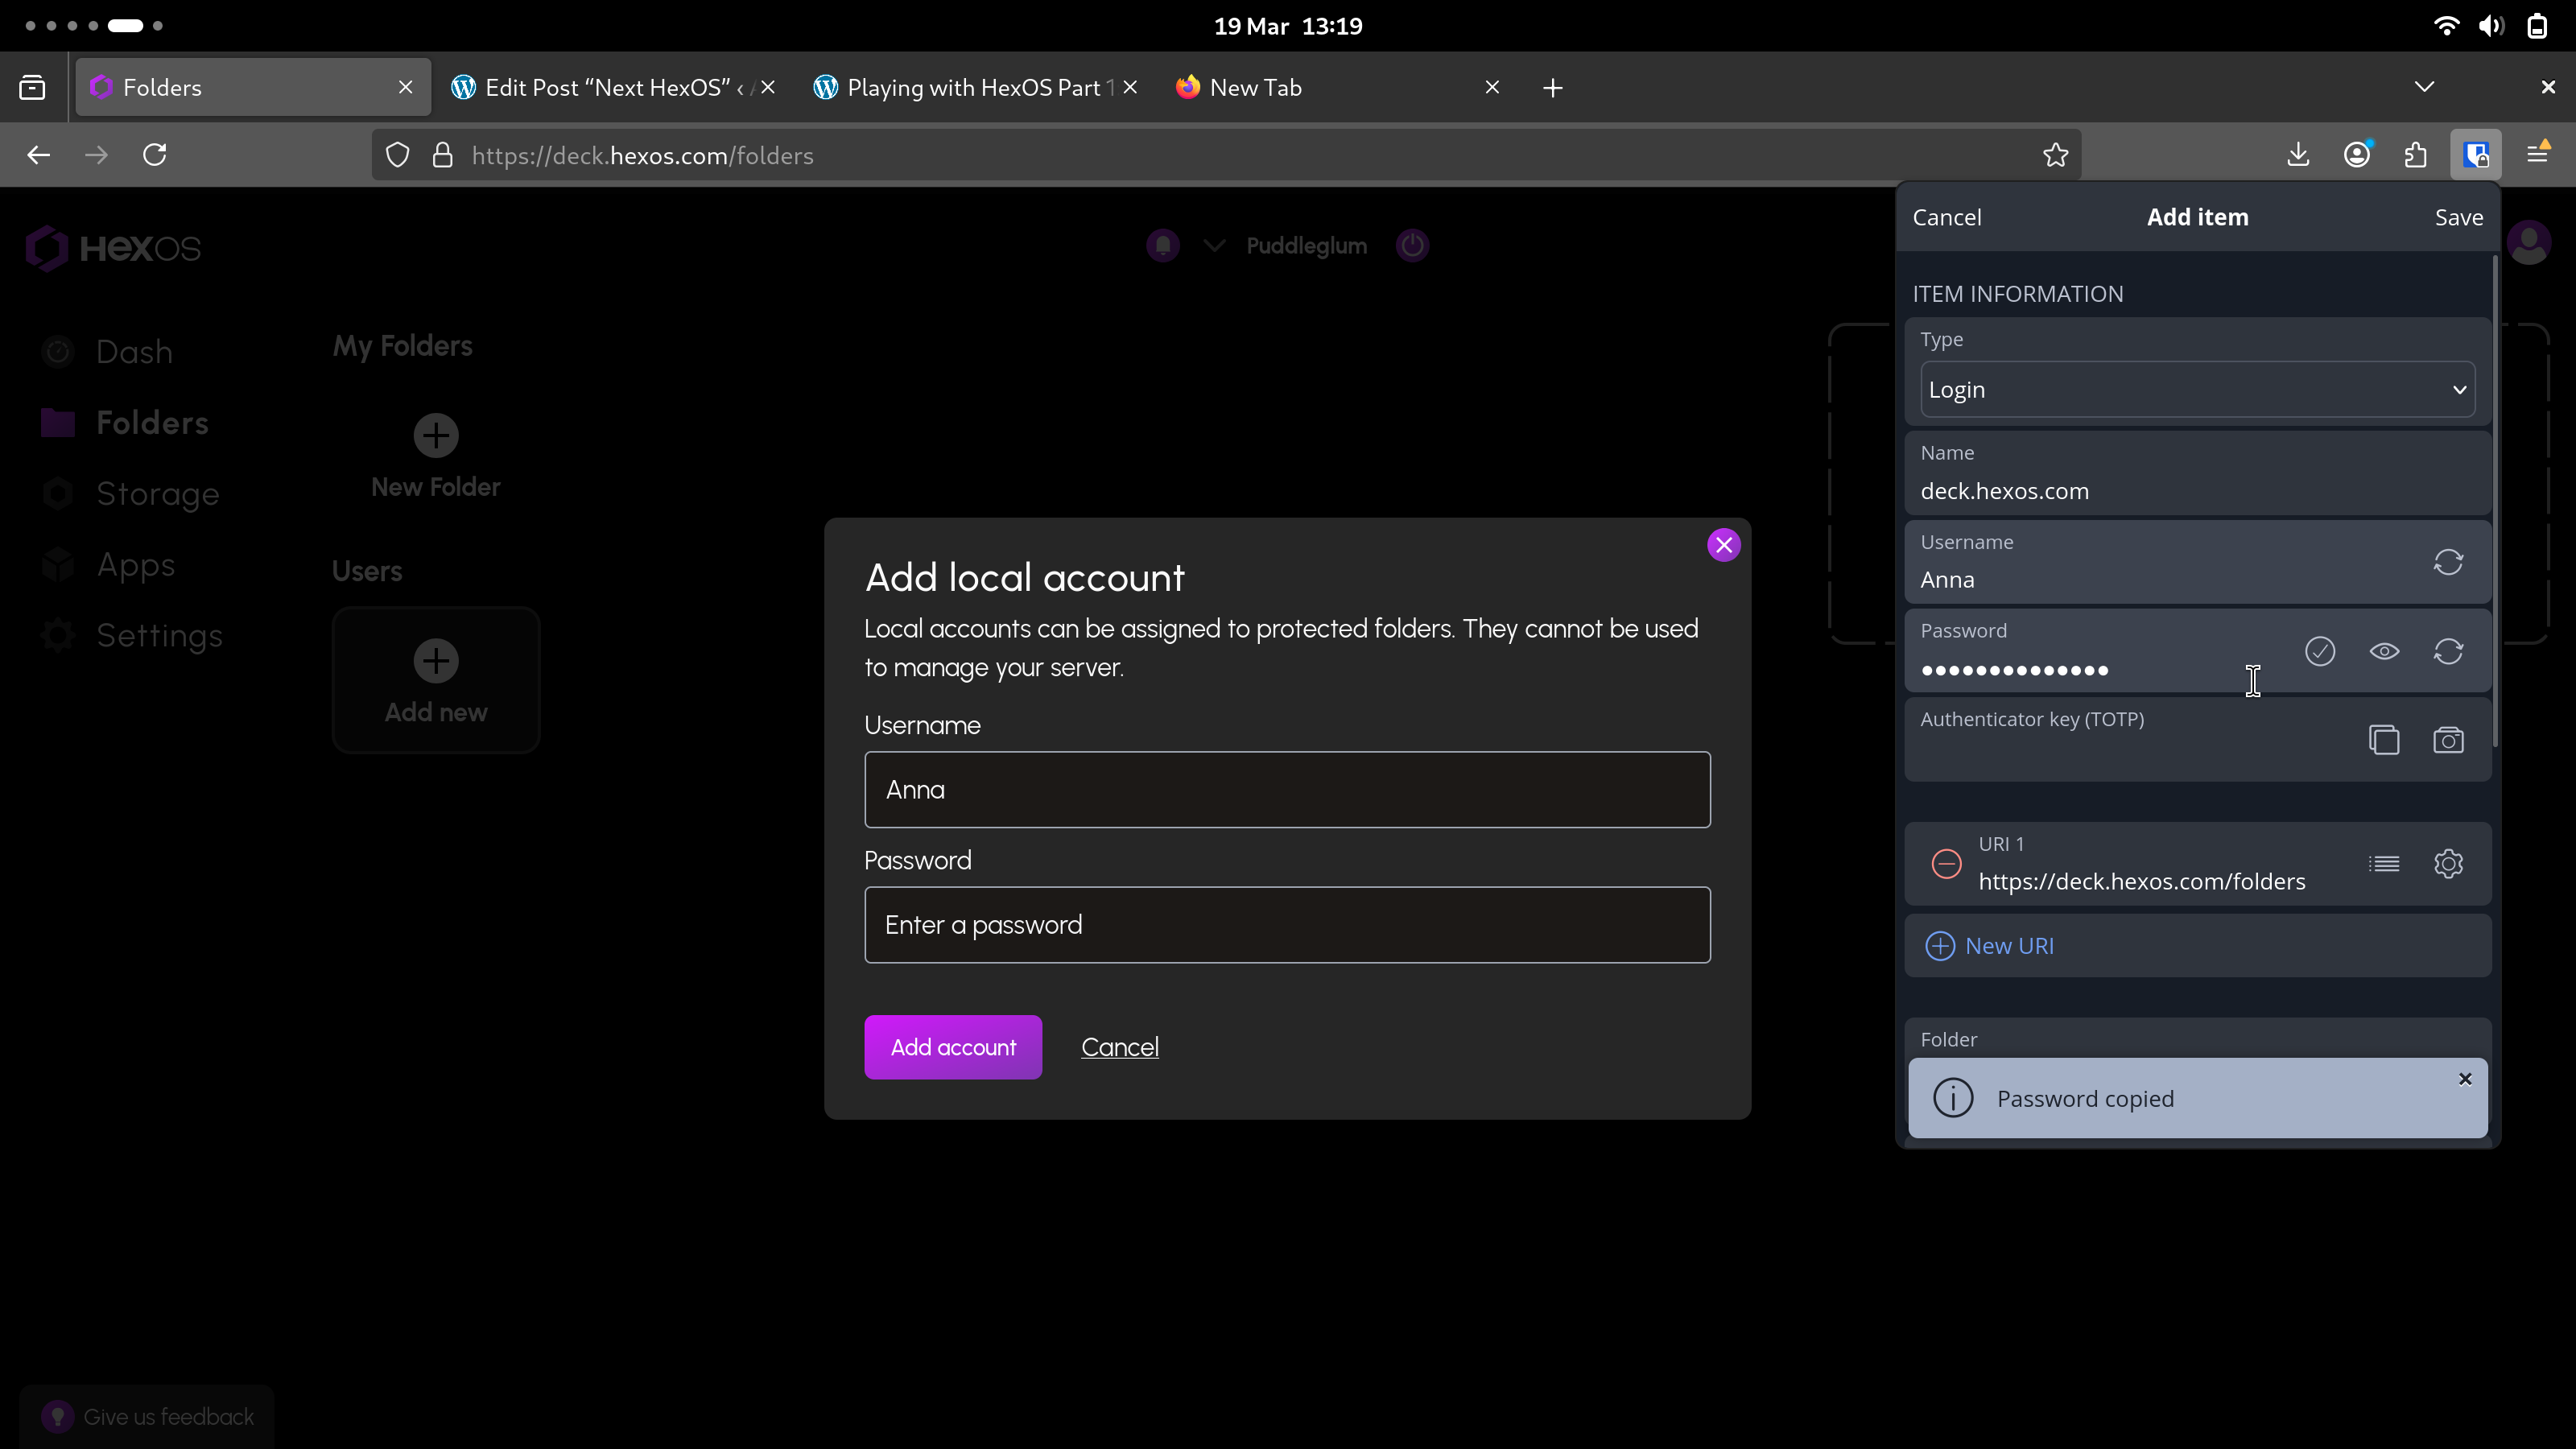Screen dimensions: 2576x1449
Task: Open the Firefox account icon
Action: (2357, 155)
